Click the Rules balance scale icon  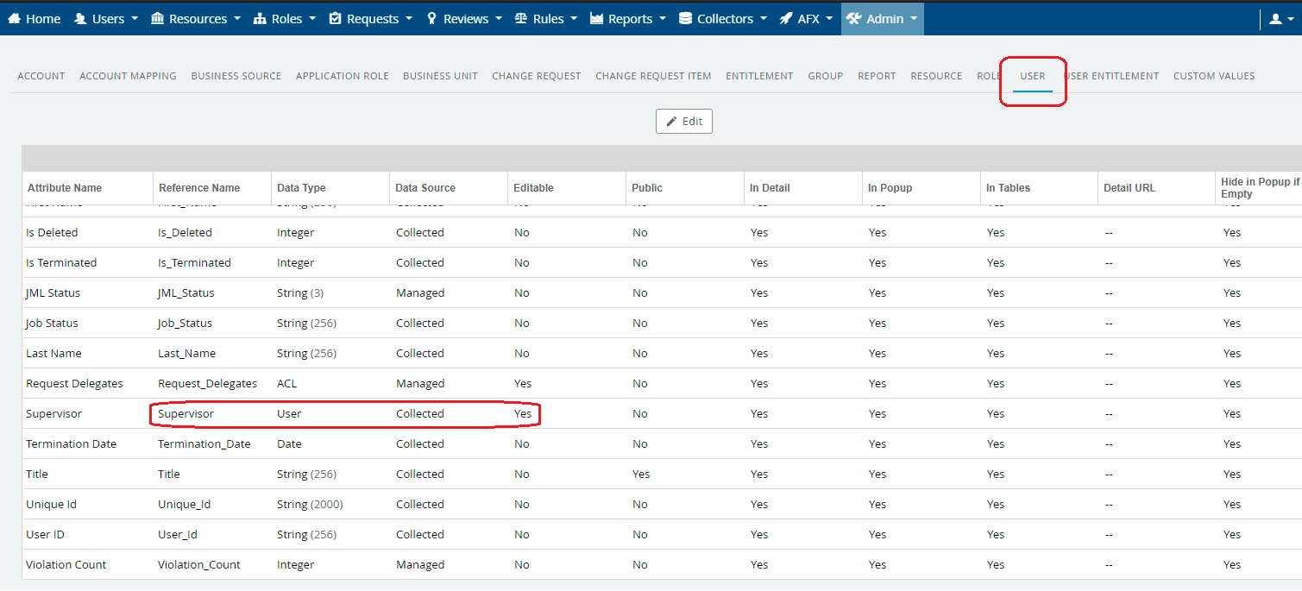click(520, 19)
